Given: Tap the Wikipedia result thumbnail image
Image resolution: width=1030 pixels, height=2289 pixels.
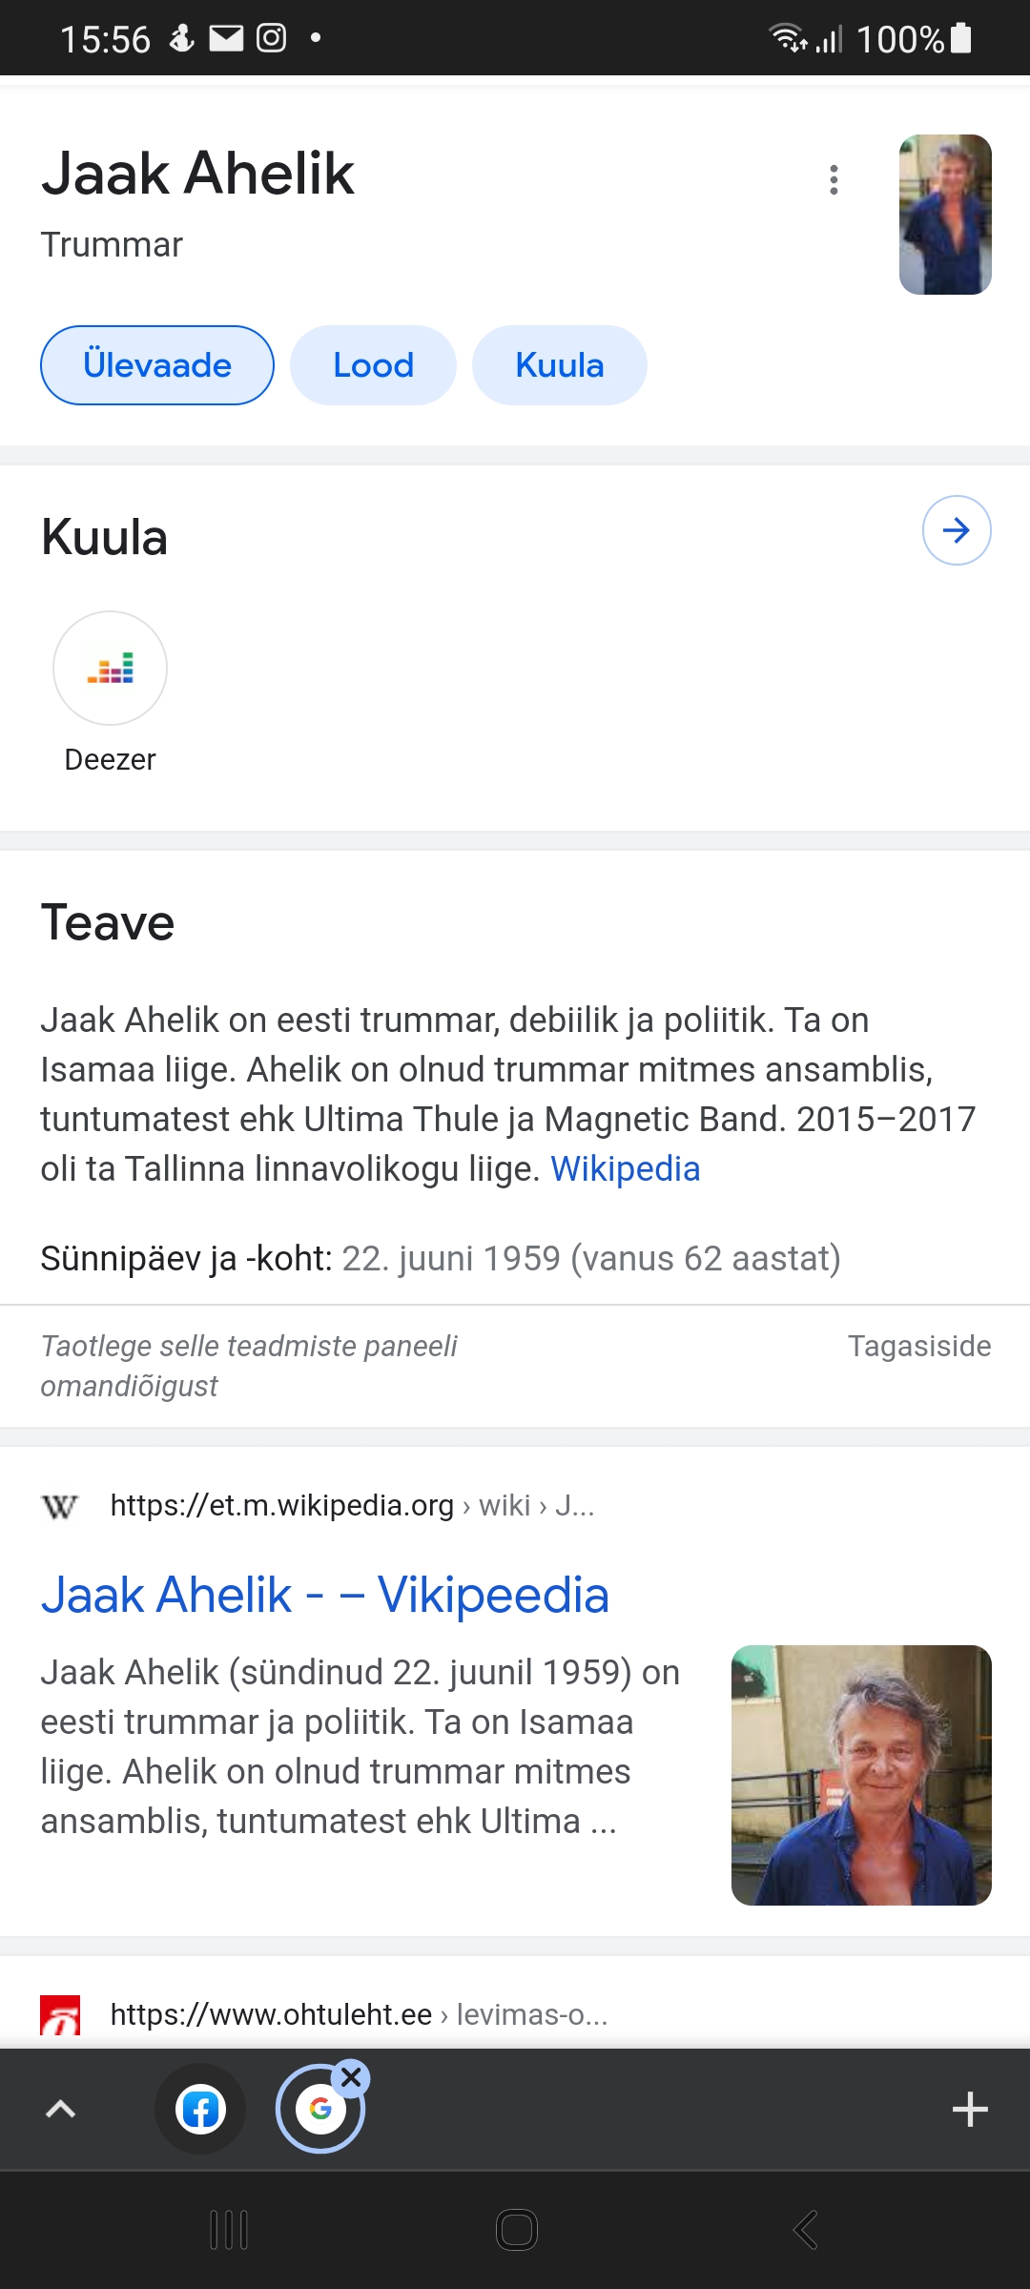Looking at the screenshot, I should [860, 1775].
